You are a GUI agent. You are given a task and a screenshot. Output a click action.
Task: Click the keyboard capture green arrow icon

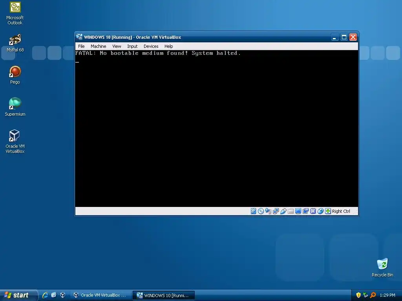coord(328,211)
